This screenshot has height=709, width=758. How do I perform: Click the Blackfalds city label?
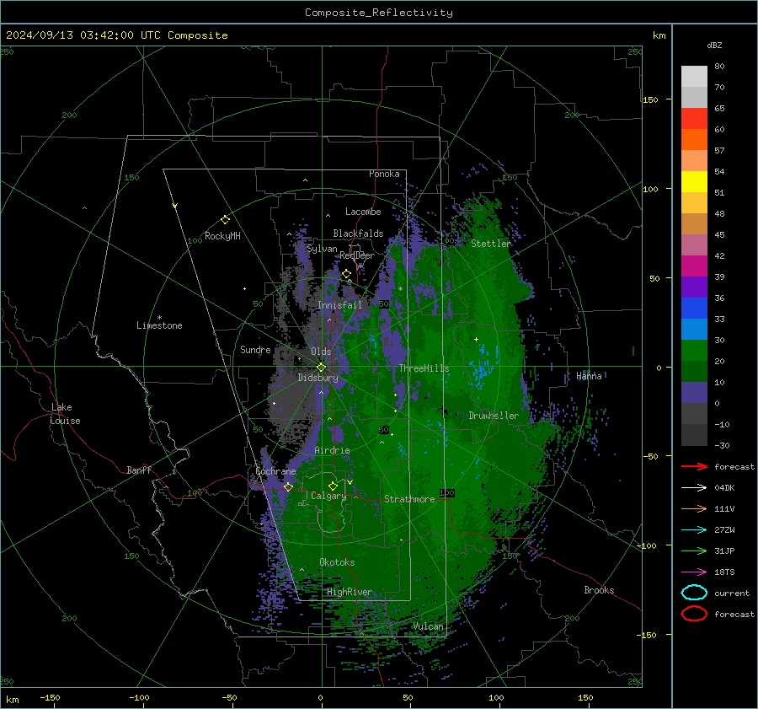click(x=358, y=234)
